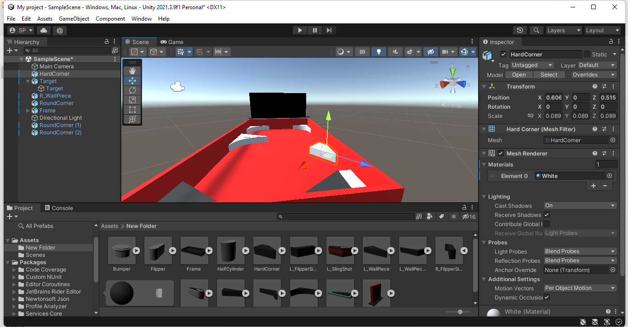Select the Hand view tool

pyautogui.click(x=132, y=71)
